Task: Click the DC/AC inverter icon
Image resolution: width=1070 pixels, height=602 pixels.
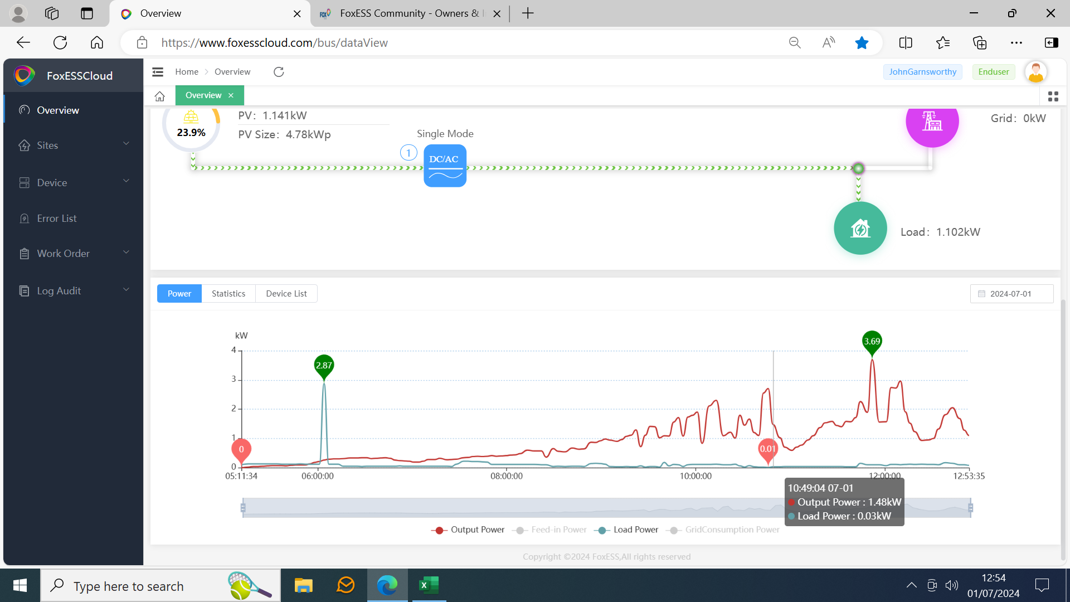Action: tap(445, 166)
